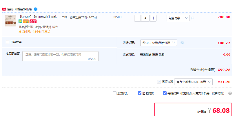Click the store total ¥99.28
Image resolution: width=235 pixels, height=116 pixels.
tap(224, 70)
